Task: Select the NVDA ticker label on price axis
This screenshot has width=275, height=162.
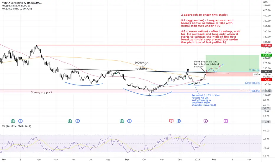Action: click(257, 75)
